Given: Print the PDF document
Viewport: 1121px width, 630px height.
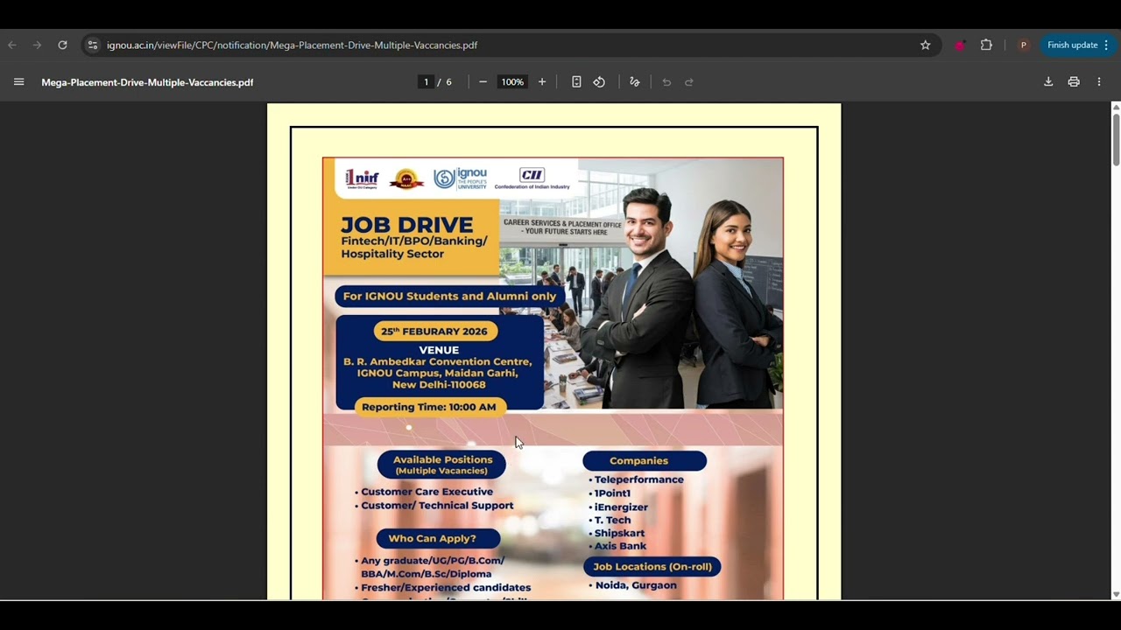Looking at the screenshot, I should coord(1074,82).
